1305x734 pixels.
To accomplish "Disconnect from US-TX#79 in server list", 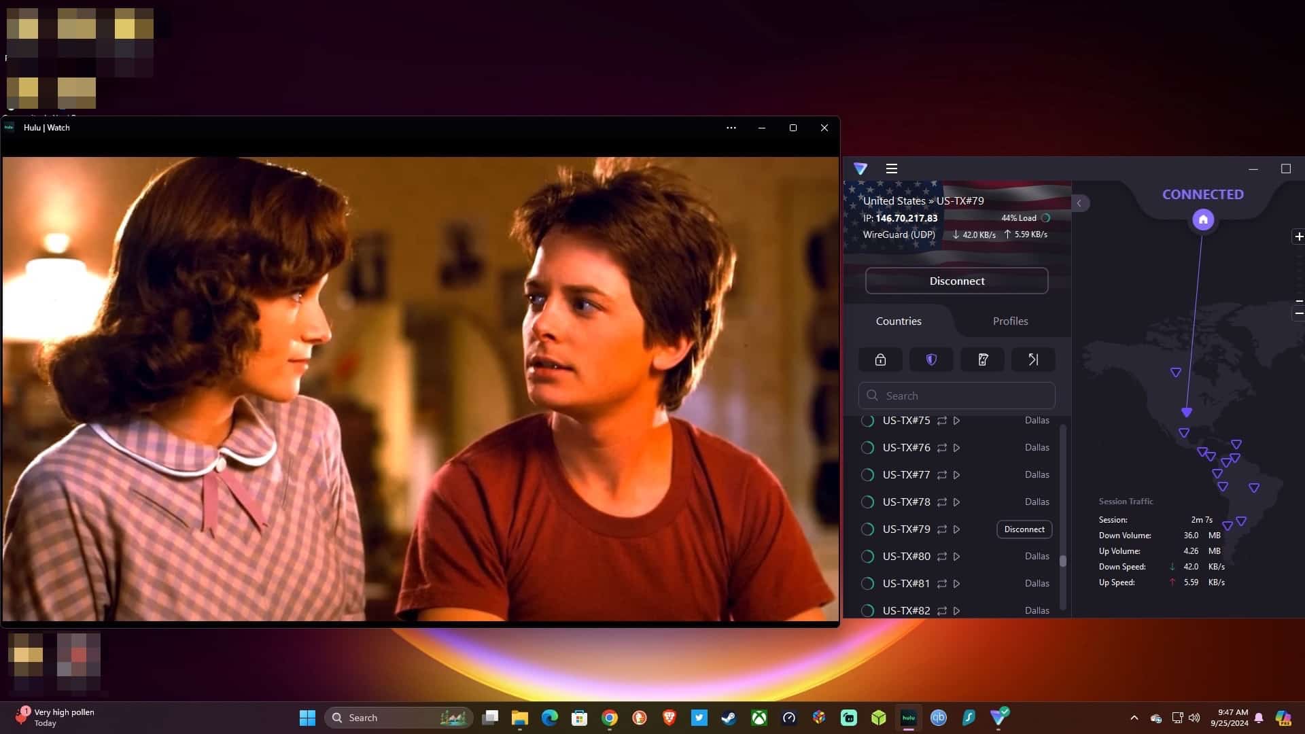I will [x=1024, y=529].
